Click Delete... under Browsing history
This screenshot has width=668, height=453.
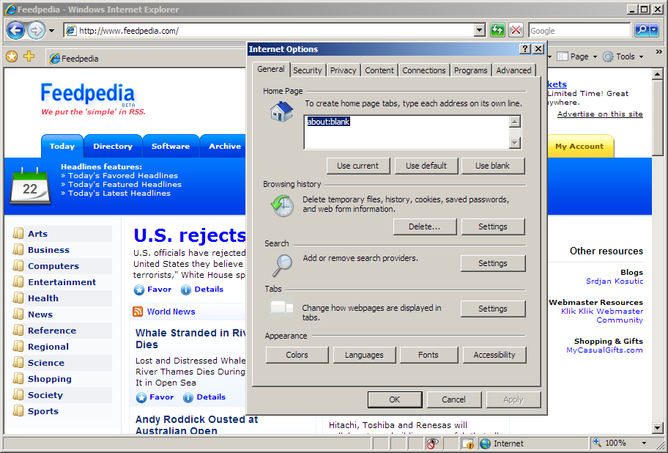pyautogui.click(x=425, y=226)
